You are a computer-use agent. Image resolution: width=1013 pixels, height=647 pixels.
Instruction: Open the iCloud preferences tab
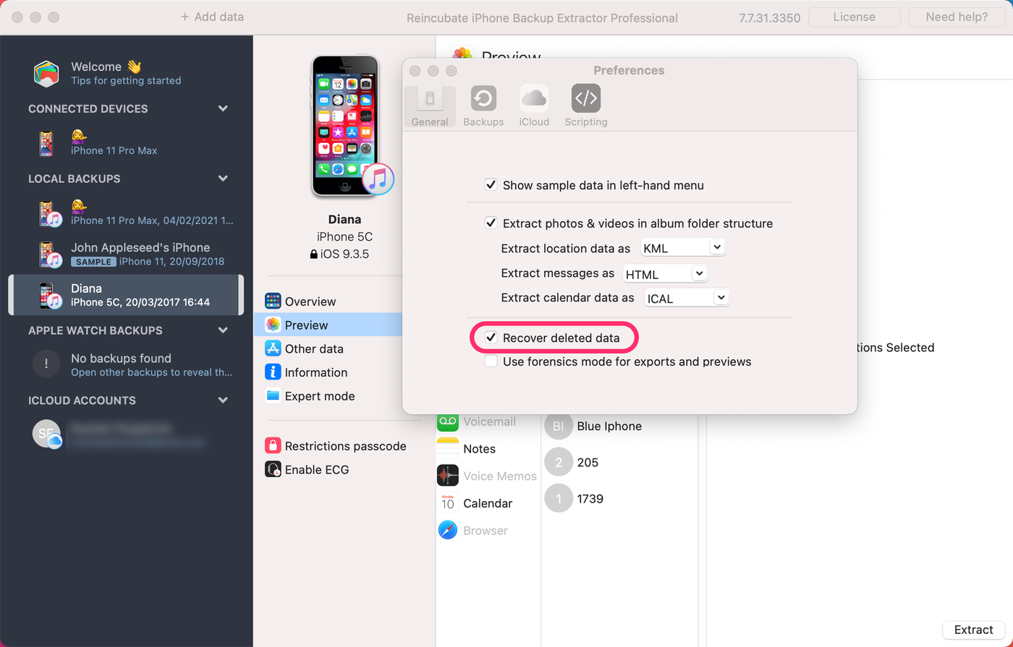tap(534, 106)
